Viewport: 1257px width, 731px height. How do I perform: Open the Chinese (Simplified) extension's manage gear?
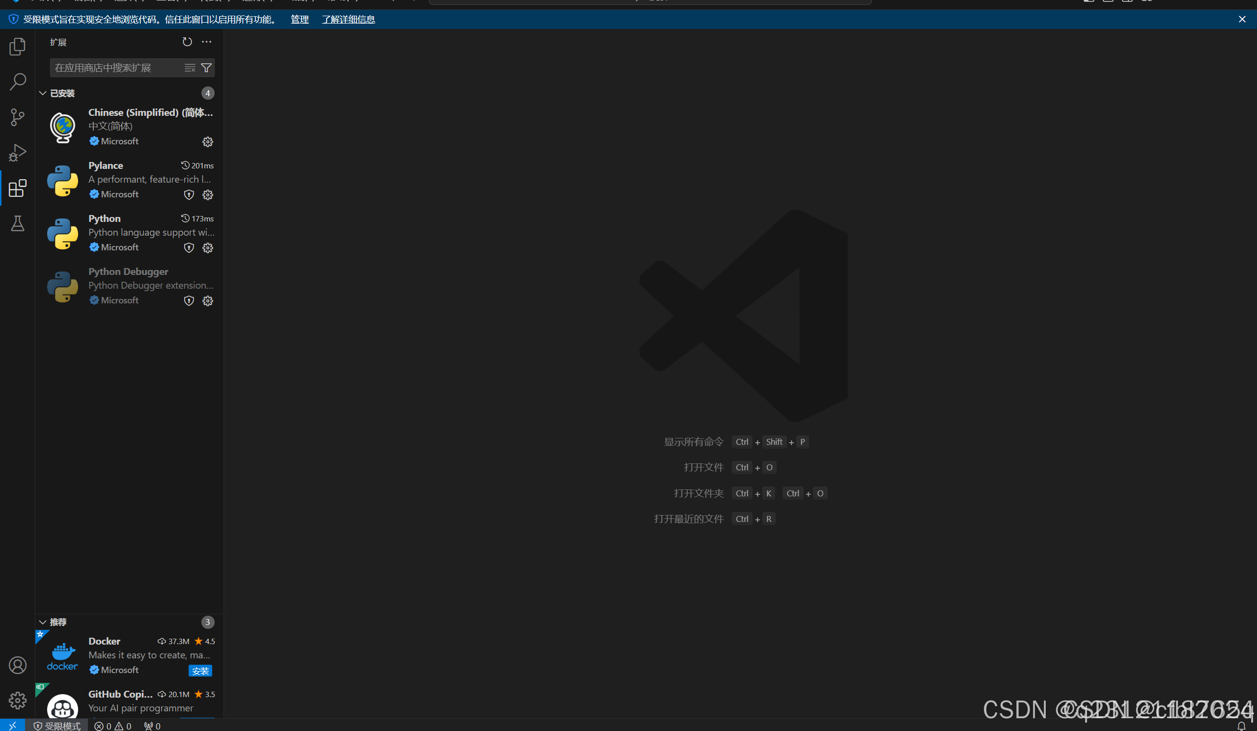(208, 142)
